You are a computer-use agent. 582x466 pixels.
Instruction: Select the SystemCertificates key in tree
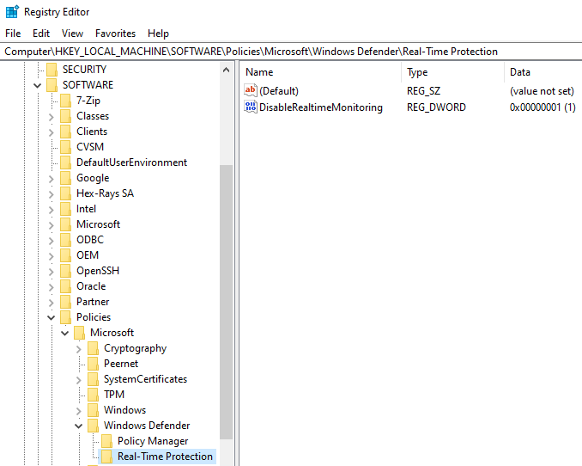coord(145,379)
